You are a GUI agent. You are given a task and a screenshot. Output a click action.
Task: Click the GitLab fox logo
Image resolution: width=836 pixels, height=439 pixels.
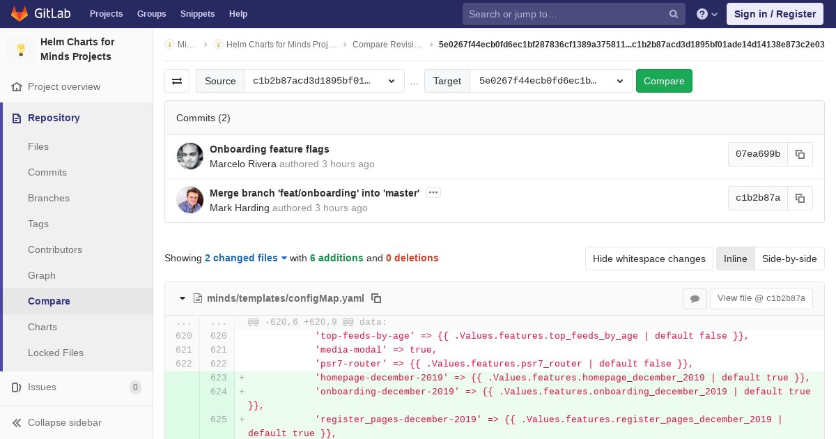click(x=20, y=14)
